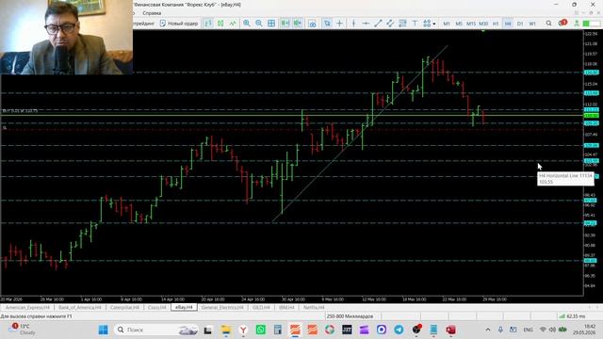Select the equidistant channel tool
The width and height of the screenshot is (603, 339).
[390, 24]
